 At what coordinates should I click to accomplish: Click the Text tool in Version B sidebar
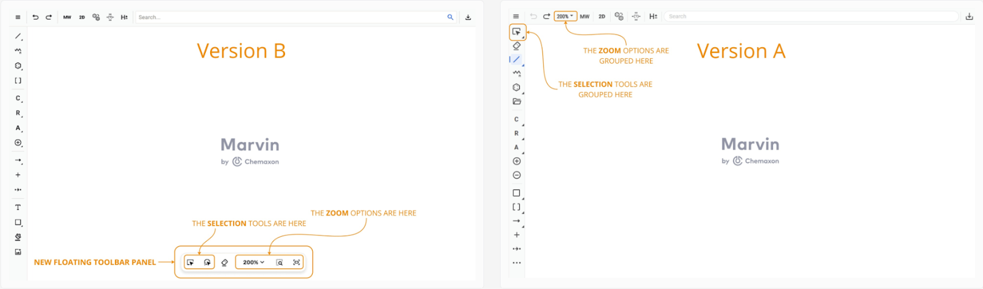pos(18,207)
